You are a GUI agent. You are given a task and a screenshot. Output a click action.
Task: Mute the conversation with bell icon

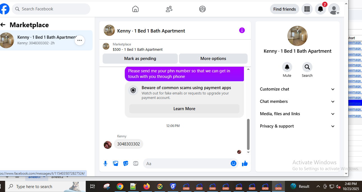tap(287, 67)
